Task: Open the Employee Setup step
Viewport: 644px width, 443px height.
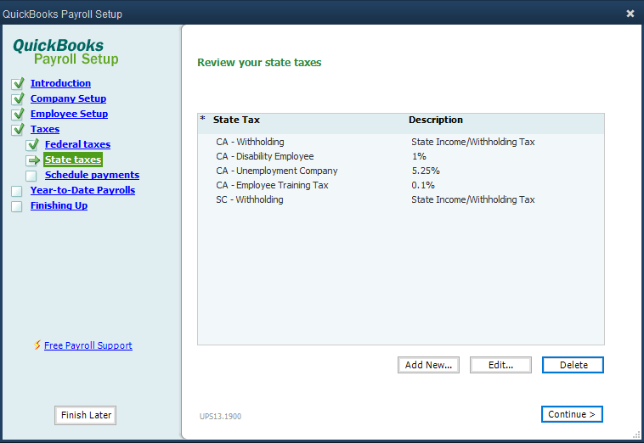Action: click(69, 114)
